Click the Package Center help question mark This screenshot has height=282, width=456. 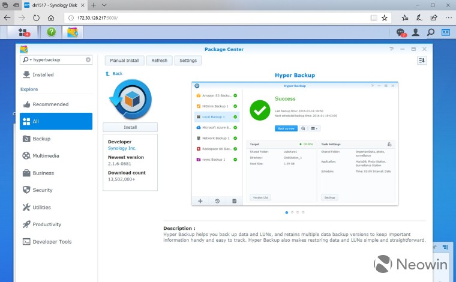point(391,49)
